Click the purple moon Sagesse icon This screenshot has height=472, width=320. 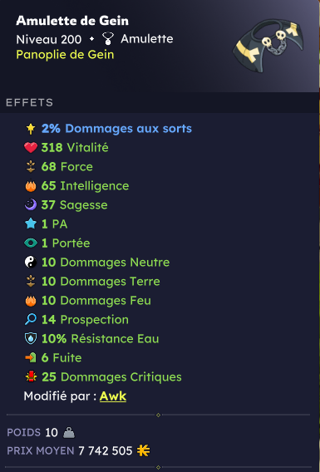click(x=31, y=205)
